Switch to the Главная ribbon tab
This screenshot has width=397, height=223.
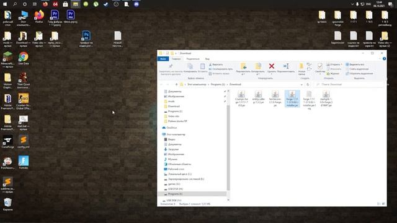click(x=176, y=59)
